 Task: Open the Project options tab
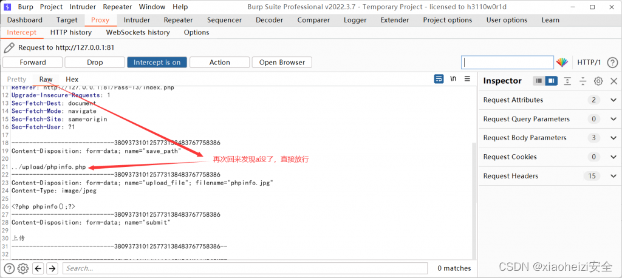[448, 20]
